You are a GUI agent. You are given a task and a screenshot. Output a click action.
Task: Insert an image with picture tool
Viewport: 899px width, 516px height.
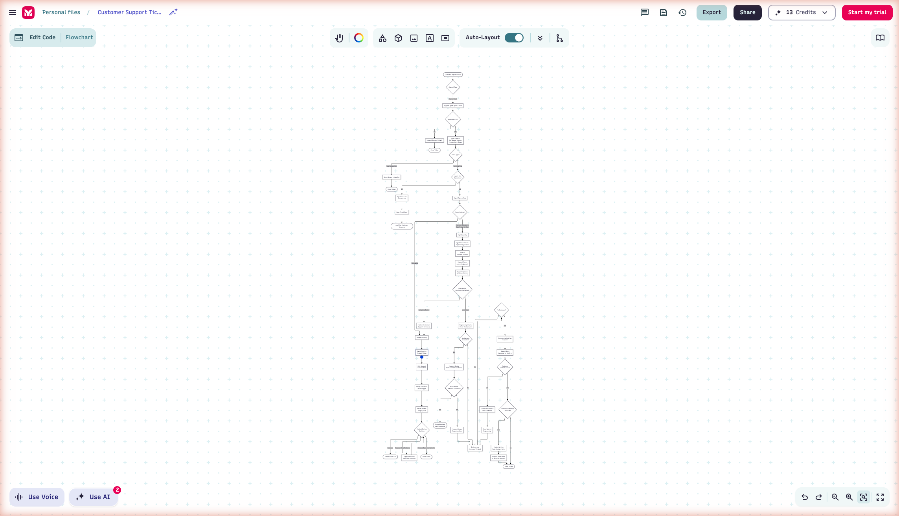[414, 38]
